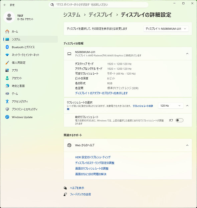Image resolution: width=197 pixels, height=208 pixels.
Task: Open the アプリ settings page
Action: click(30, 70)
